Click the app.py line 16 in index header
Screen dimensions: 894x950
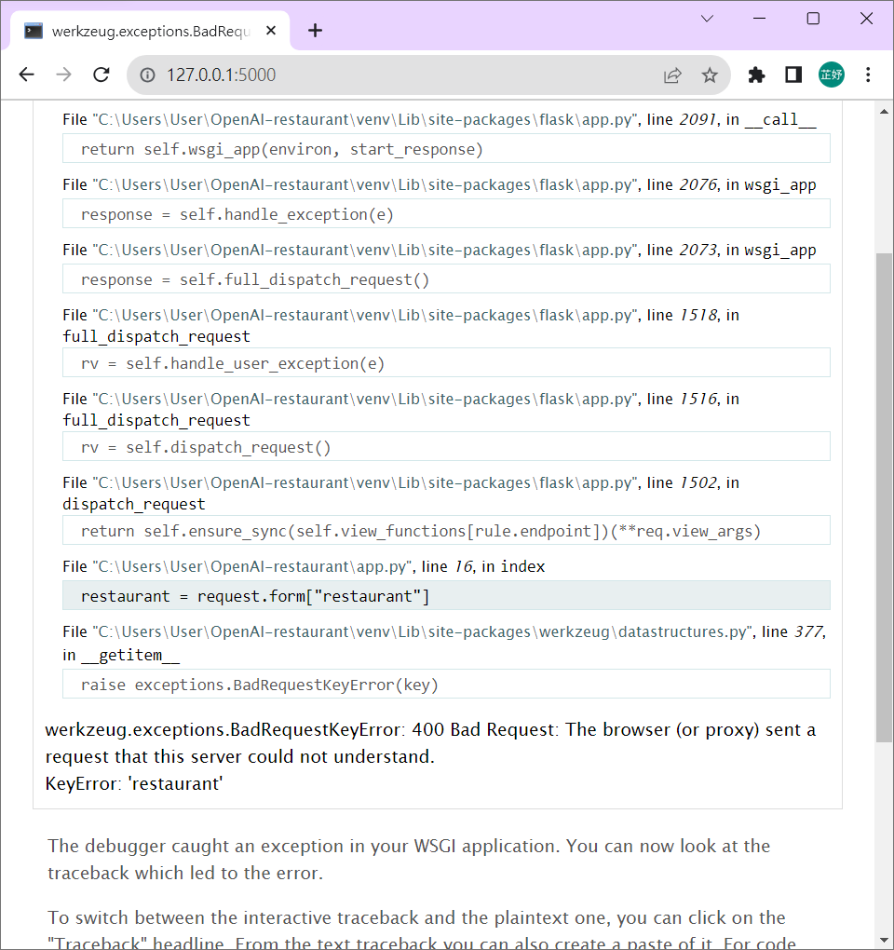click(x=304, y=566)
